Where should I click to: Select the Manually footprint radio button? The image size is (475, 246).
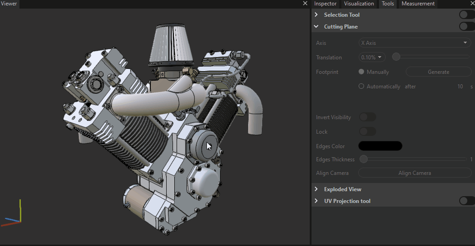point(361,72)
